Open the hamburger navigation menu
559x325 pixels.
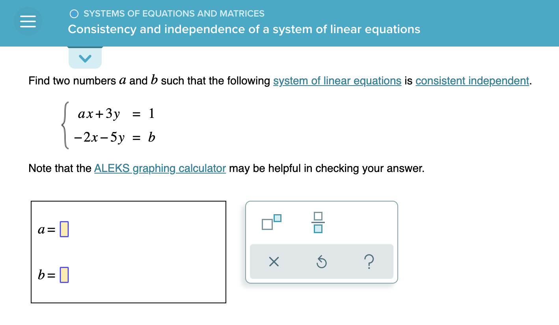28,21
